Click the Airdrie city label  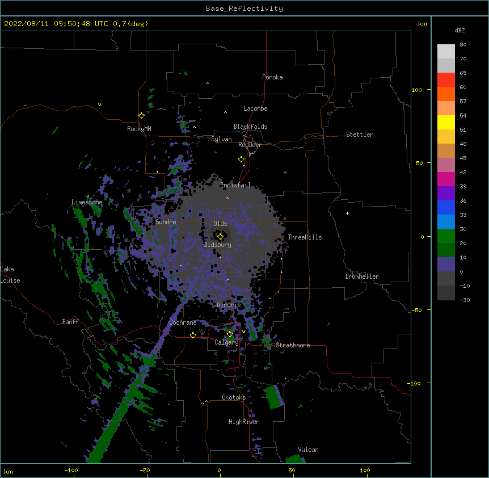click(229, 305)
